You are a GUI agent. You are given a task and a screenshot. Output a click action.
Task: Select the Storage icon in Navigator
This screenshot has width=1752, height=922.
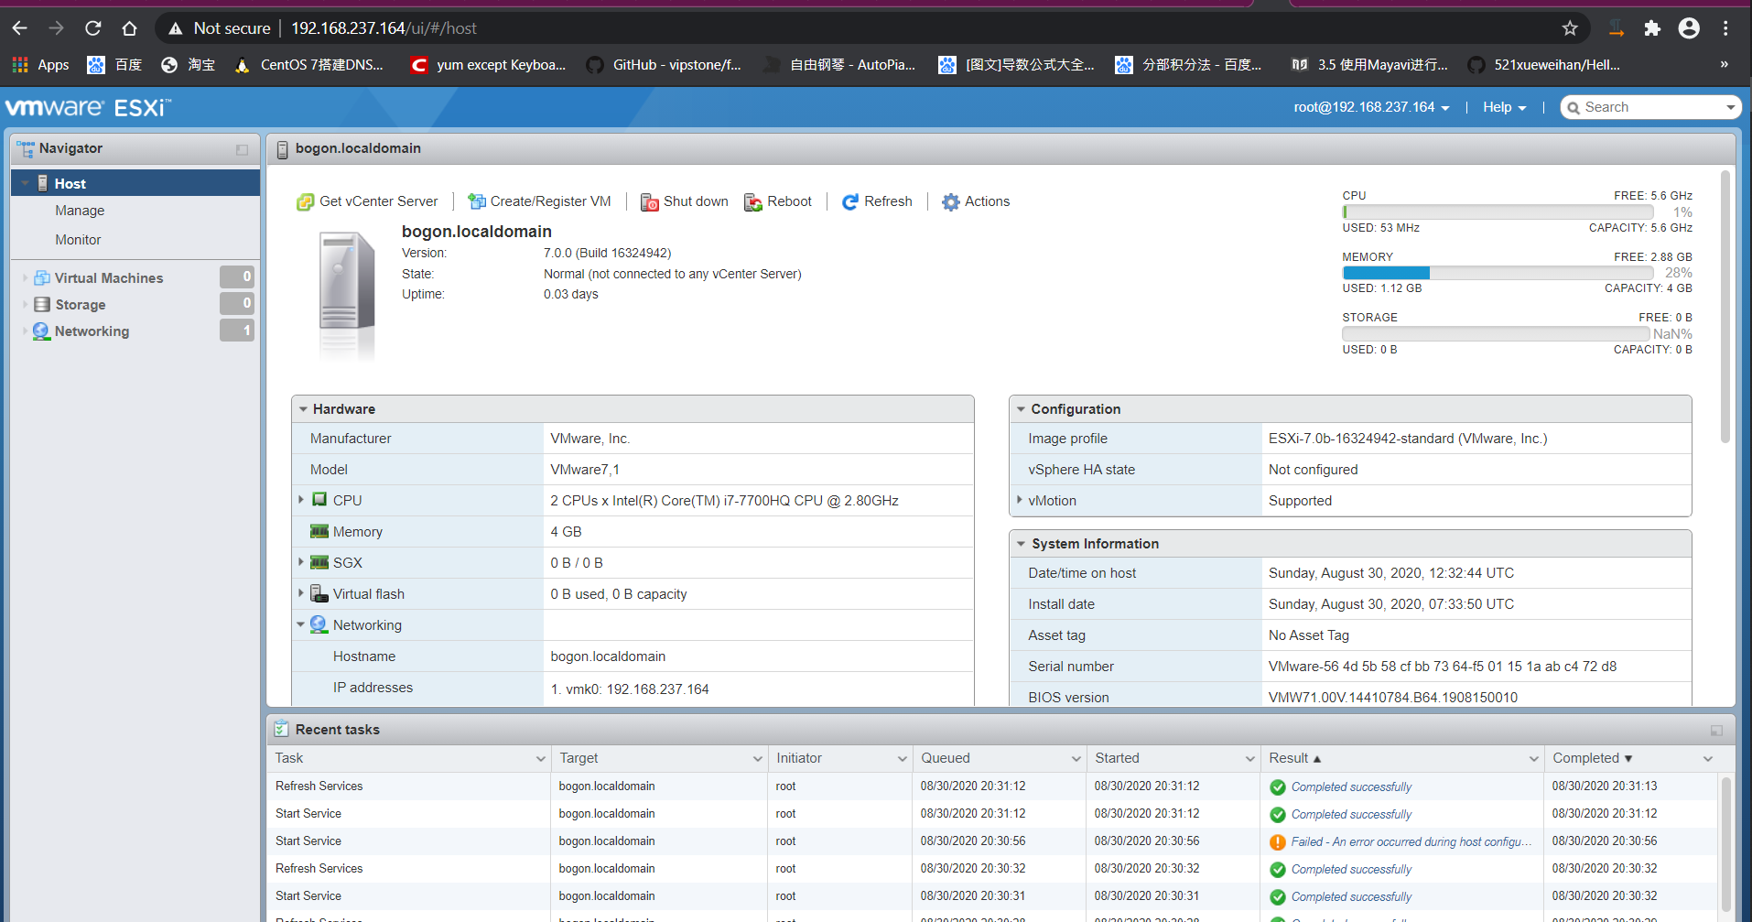[x=42, y=304]
